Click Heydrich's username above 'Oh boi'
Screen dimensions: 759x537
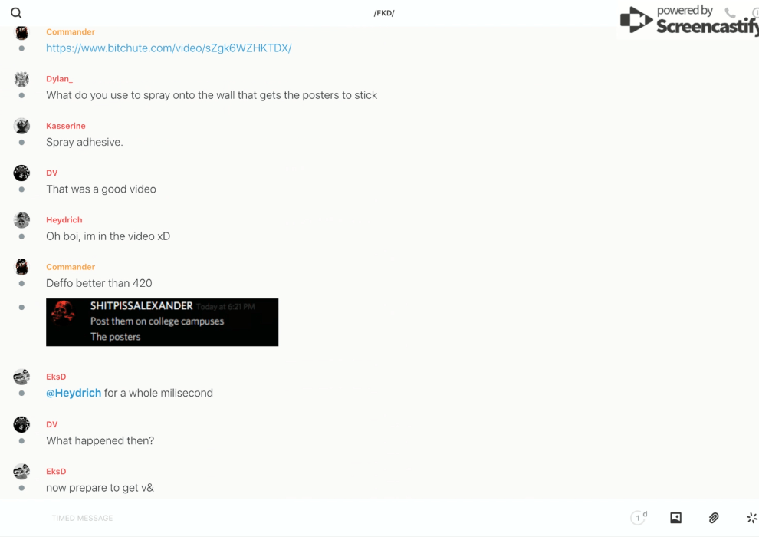tap(64, 220)
